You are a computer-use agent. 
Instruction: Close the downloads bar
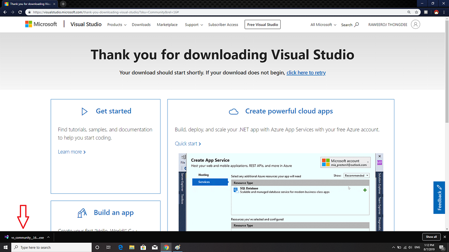(444, 237)
